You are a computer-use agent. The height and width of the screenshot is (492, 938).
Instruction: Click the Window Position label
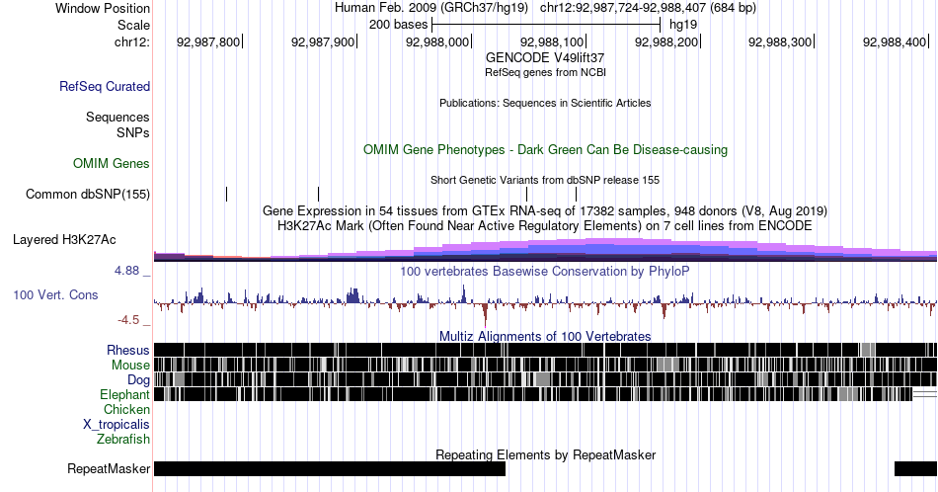[103, 8]
